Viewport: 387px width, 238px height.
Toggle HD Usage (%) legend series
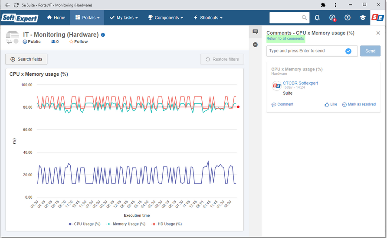click(167, 224)
